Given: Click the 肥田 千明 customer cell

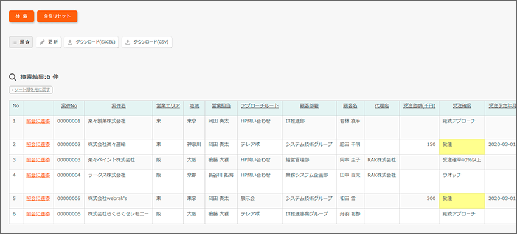Looking at the screenshot, I should tap(350, 147).
